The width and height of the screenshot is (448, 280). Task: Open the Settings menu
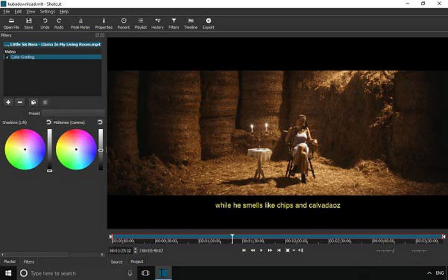(47, 12)
